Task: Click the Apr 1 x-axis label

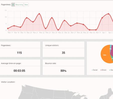Action: point(104,32)
